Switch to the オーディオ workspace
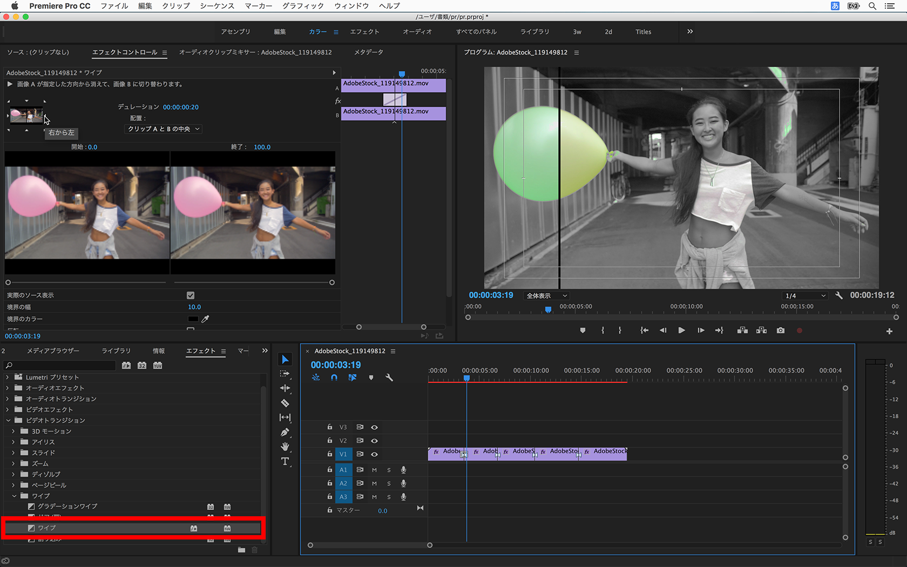 click(x=417, y=32)
